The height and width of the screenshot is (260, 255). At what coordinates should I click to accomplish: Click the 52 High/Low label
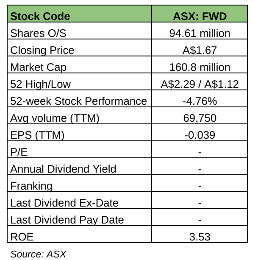[x=40, y=84]
